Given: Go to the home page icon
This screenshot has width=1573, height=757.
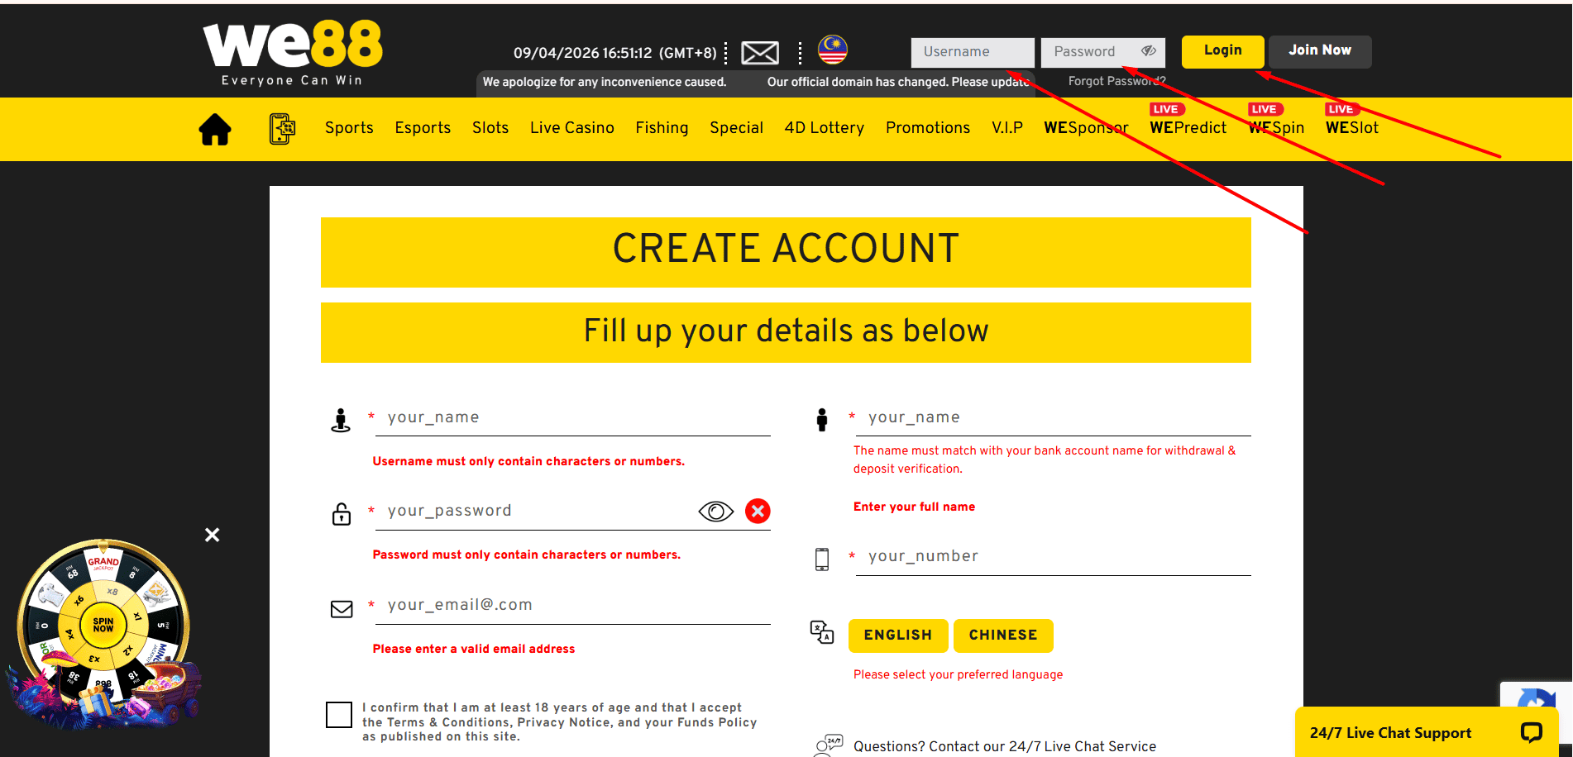Looking at the screenshot, I should (x=215, y=129).
